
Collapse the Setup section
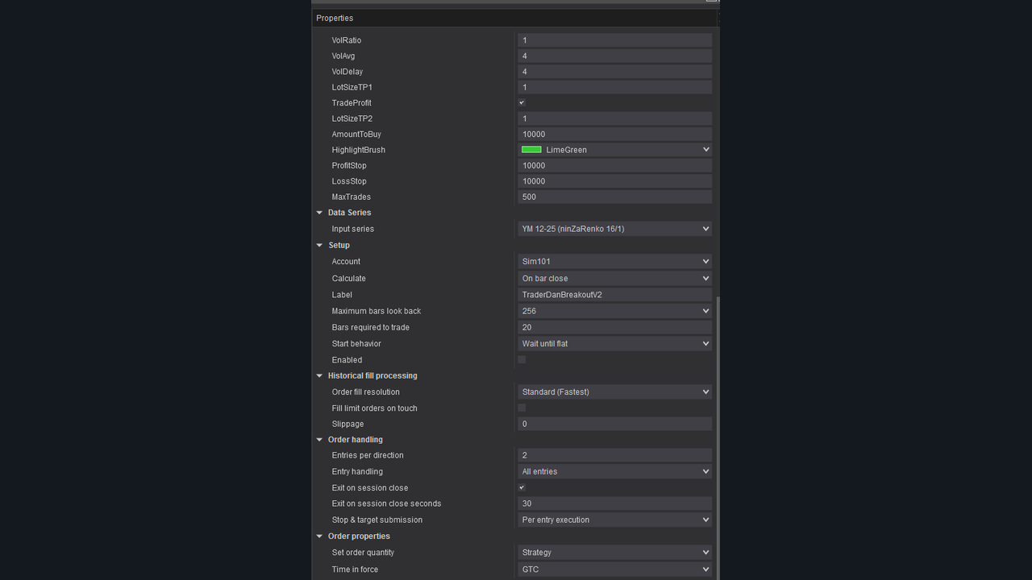pos(320,245)
